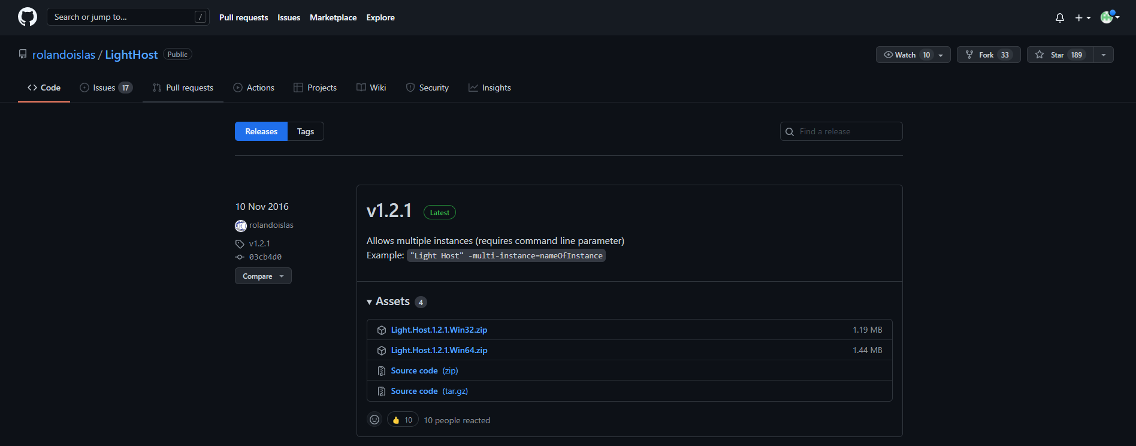Open rolandoislas owner profile link
The width and height of the screenshot is (1136, 446).
(64, 55)
